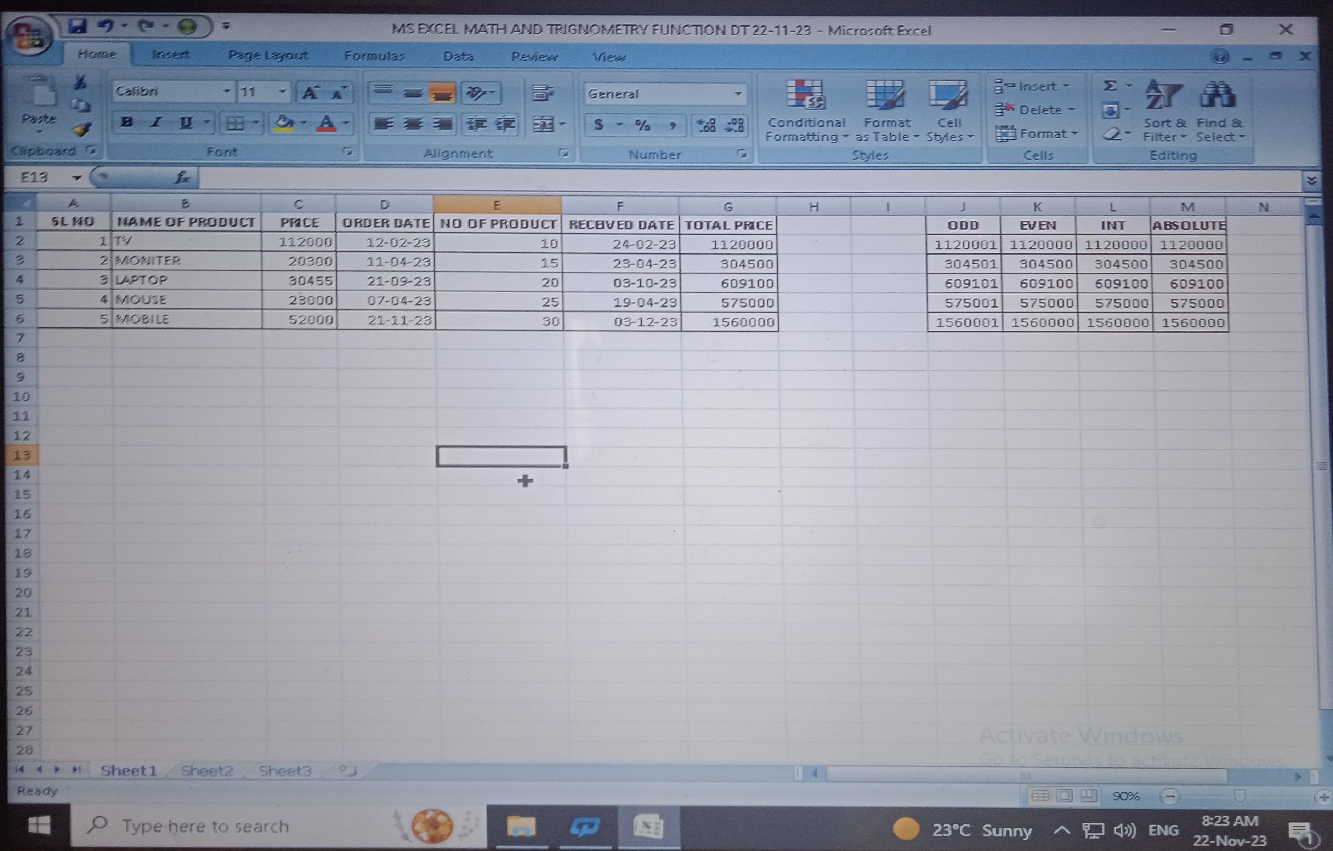Image resolution: width=1333 pixels, height=851 pixels.
Task: Apply Percent Style number format
Action: (642, 126)
